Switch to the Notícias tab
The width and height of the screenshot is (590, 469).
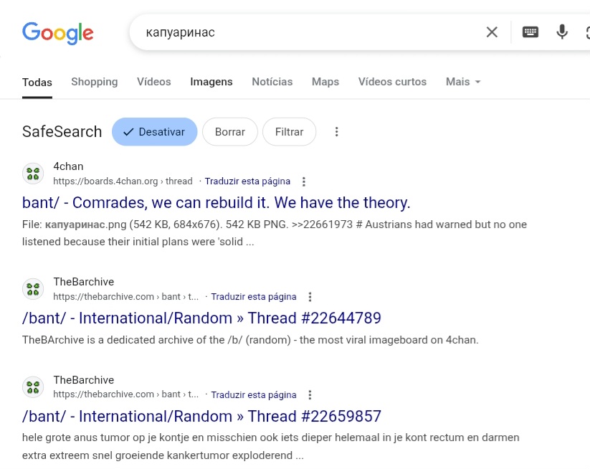click(x=272, y=82)
